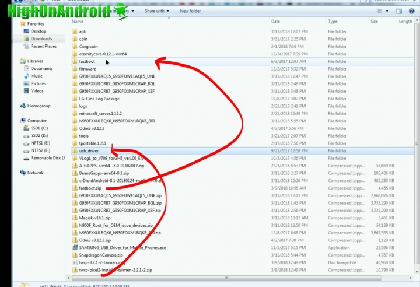Open the Share with dropdown menu
Screen dimensions: 420x287
tap(157, 11)
